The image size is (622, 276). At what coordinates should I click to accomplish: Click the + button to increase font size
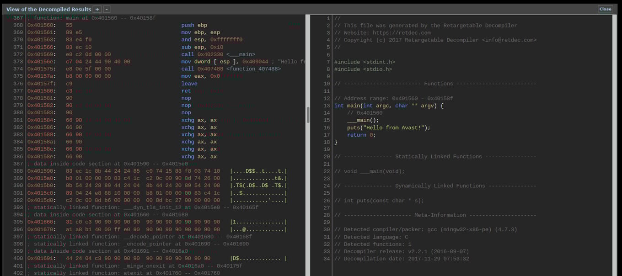tap(97, 9)
